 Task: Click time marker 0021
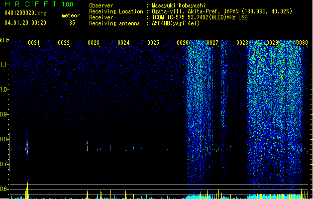pos(33,42)
